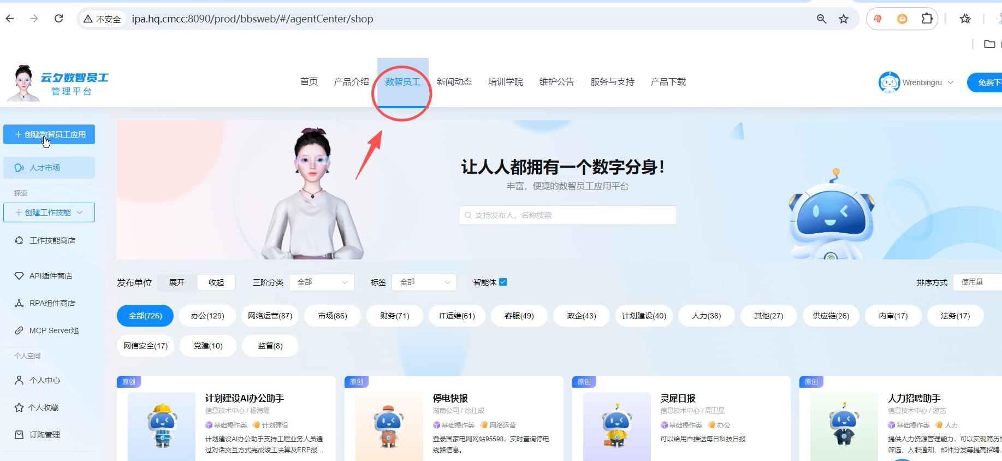This screenshot has width=1002, height=461.
Task: Open the 计划建设AI办公助手 card thumbnail
Action: [x=162, y=427]
